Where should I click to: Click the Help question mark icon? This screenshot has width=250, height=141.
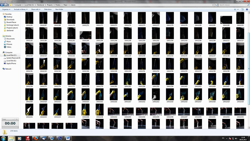(x=247, y=9)
